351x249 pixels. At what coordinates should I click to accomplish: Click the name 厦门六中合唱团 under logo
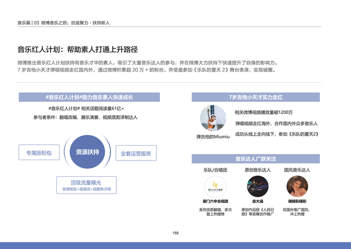tap(216, 201)
